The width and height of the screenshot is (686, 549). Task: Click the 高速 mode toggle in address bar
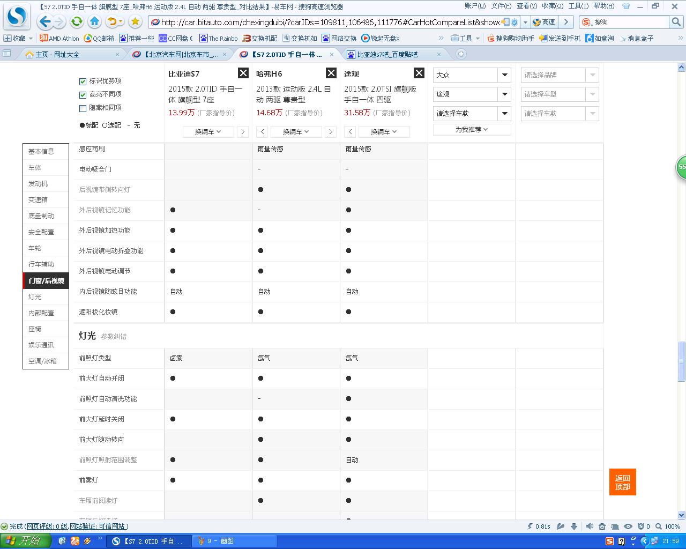[x=544, y=22]
